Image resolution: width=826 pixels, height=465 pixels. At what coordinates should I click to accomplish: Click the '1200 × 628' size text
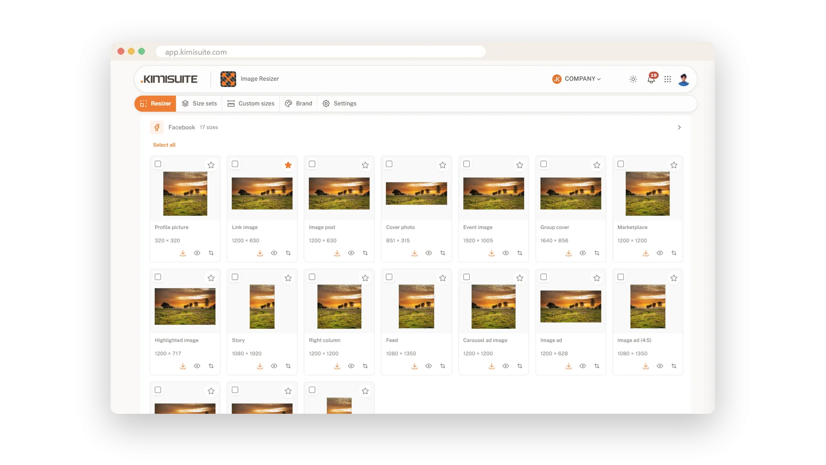click(x=554, y=353)
